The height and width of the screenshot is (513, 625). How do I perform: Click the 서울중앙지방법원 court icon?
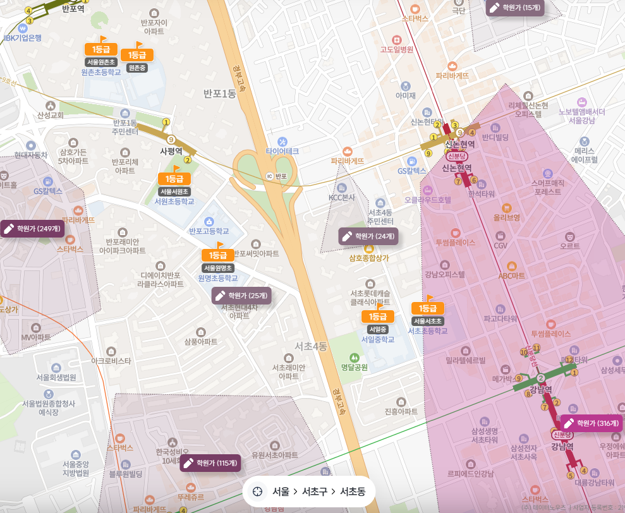[76, 455]
